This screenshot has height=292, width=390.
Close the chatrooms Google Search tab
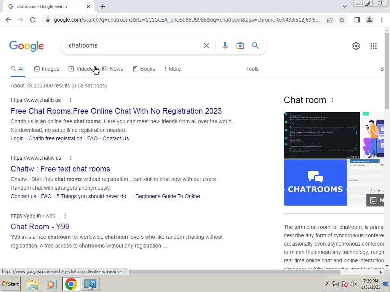[x=88, y=7]
